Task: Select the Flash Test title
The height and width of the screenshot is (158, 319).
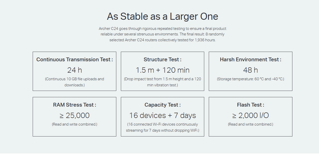Action: pyautogui.click(x=250, y=105)
